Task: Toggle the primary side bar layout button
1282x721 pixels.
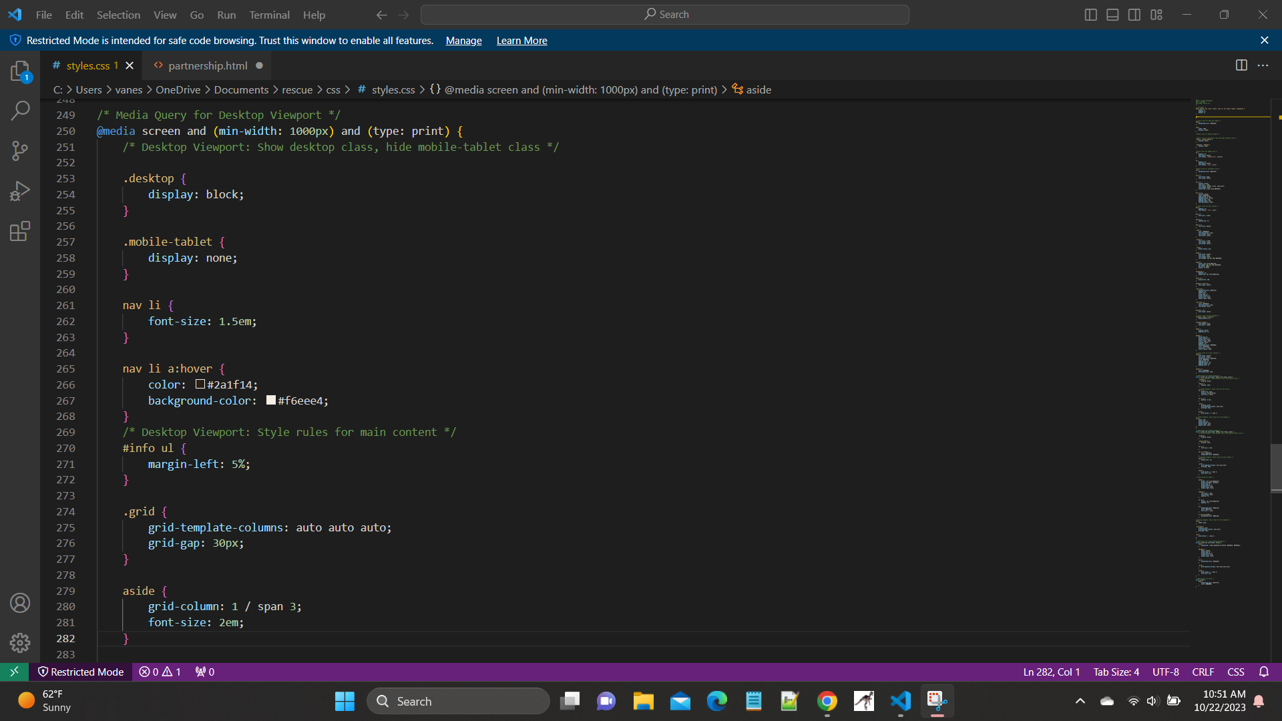Action: (1091, 15)
